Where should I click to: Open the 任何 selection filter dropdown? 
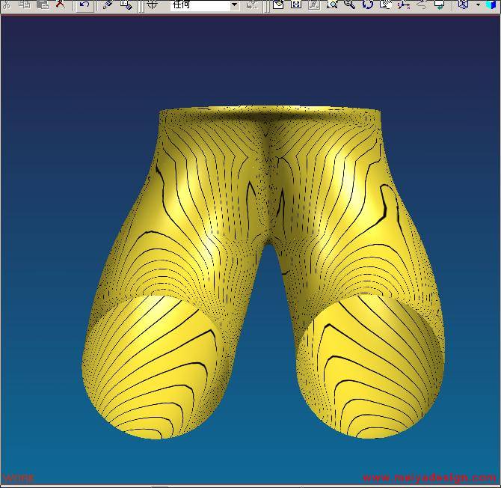(x=203, y=4)
